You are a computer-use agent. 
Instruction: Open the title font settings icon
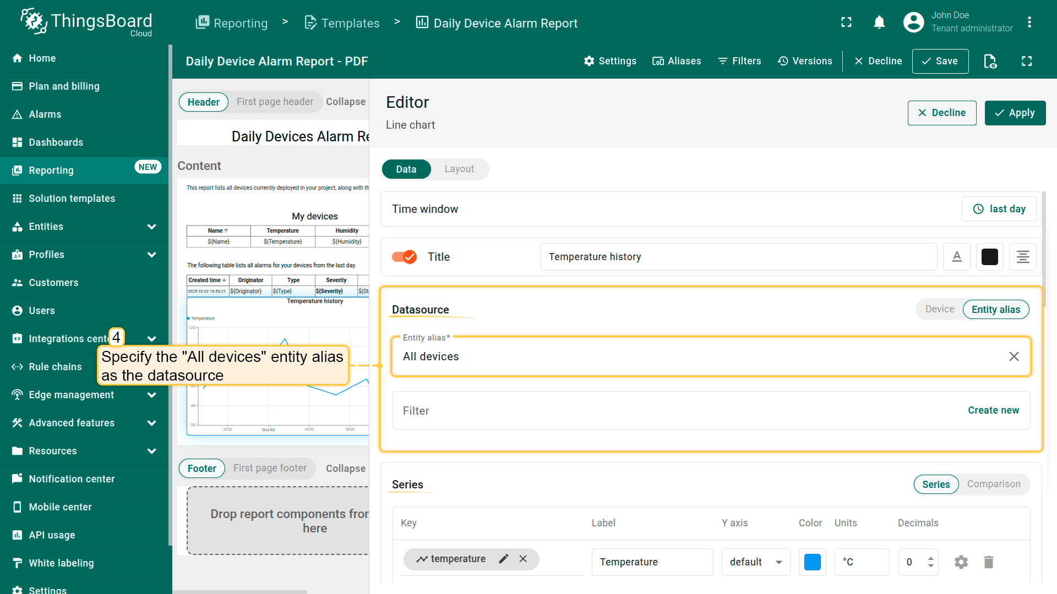tap(957, 257)
